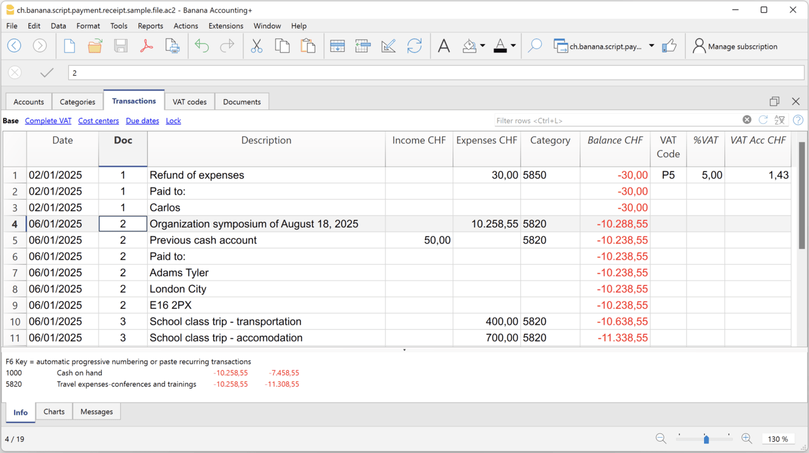Click the 130 % zoom value box
Screen dimensions: 809x453
778,438
